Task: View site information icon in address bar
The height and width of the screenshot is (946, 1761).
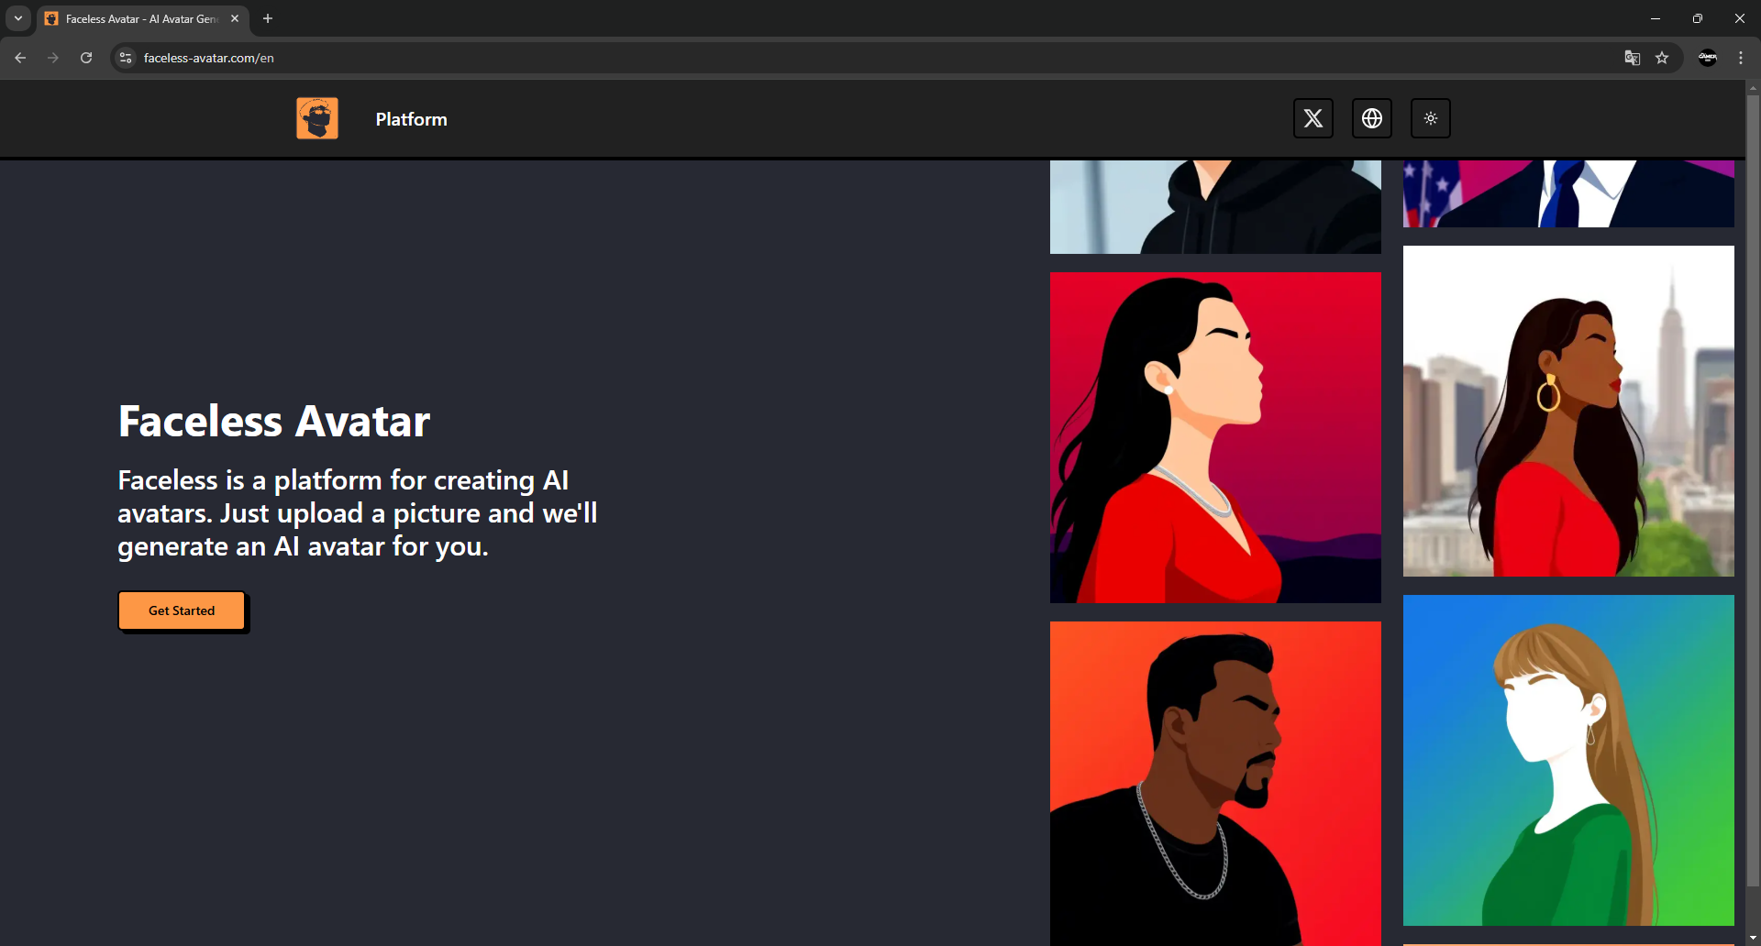Action: (126, 58)
